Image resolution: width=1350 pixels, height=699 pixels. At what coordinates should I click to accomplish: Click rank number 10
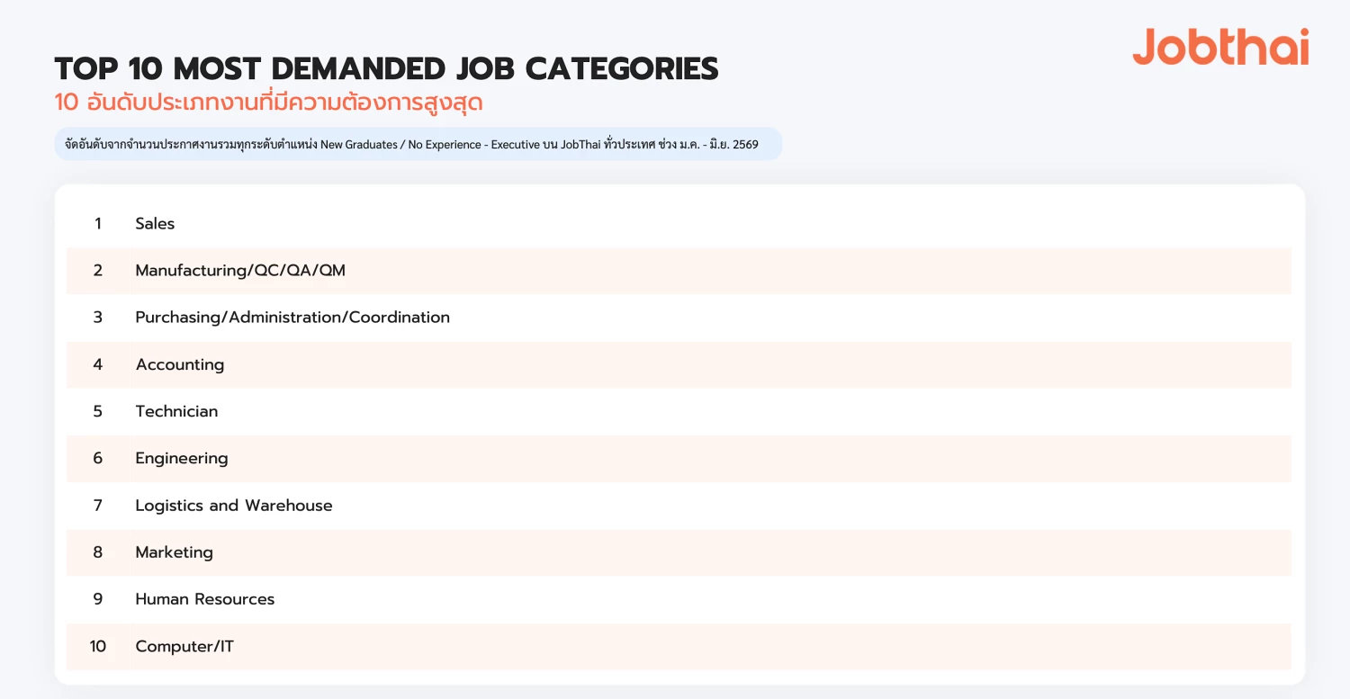click(98, 646)
